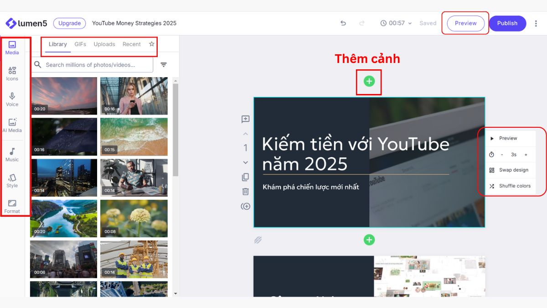The width and height of the screenshot is (547, 308).
Task: Click the media library scrollbar
Action: [175, 131]
